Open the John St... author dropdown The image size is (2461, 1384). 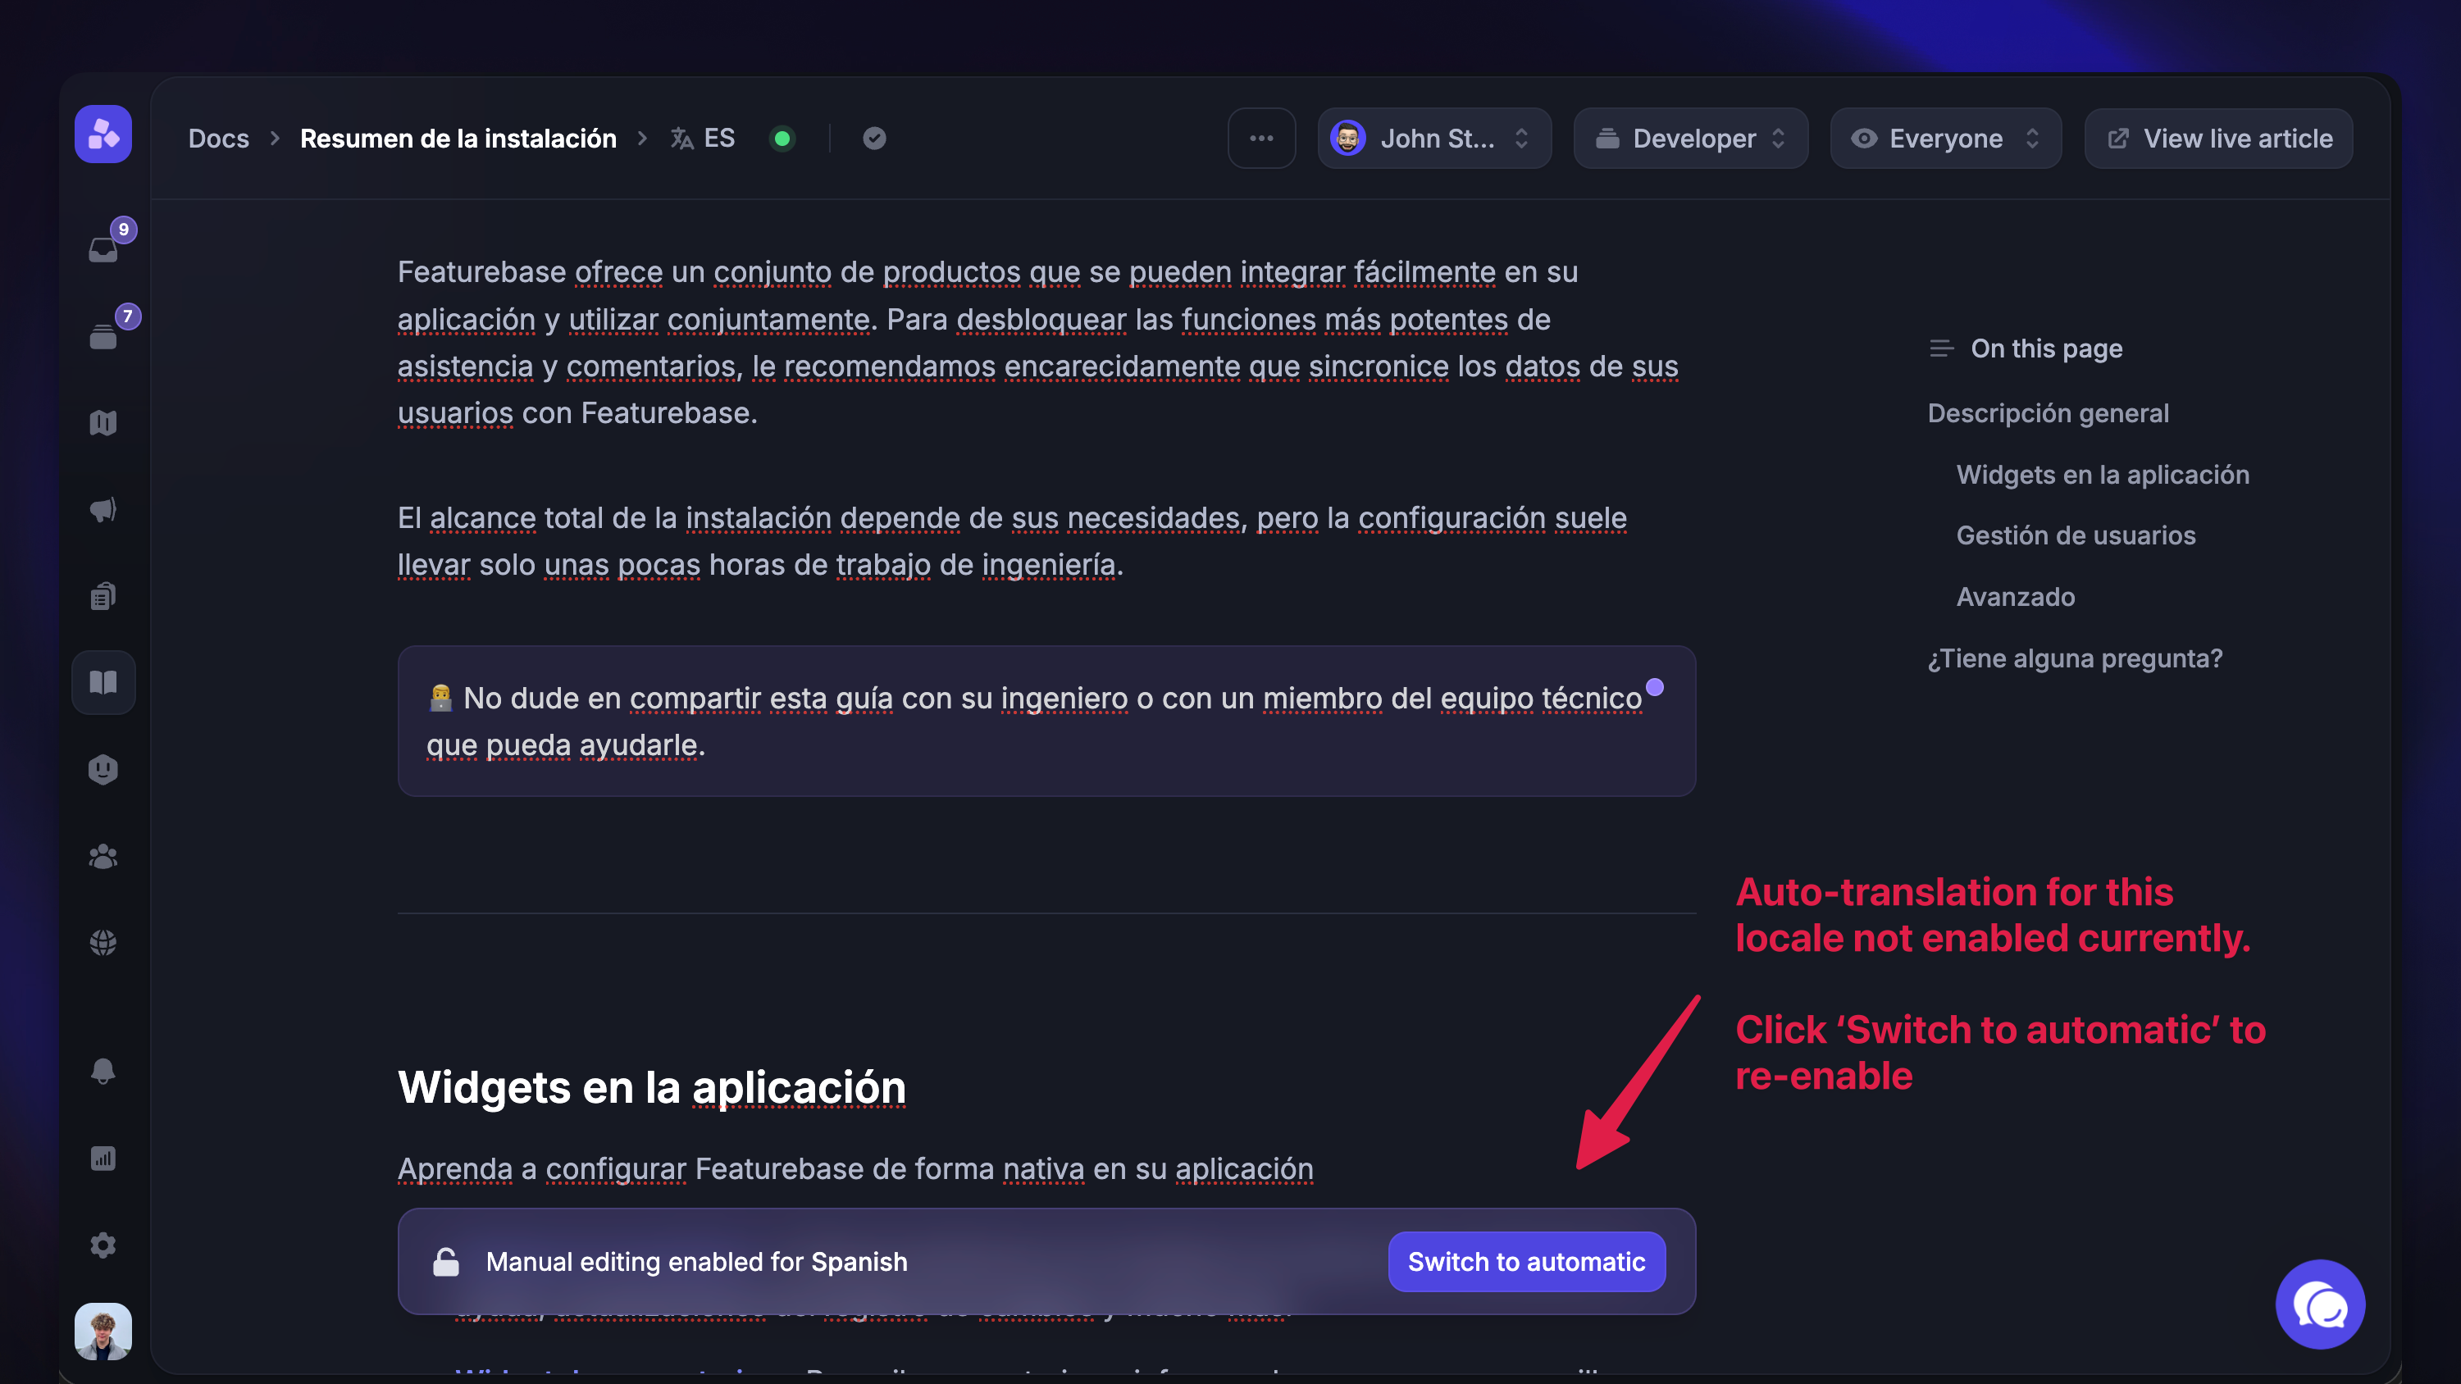(x=1434, y=139)
